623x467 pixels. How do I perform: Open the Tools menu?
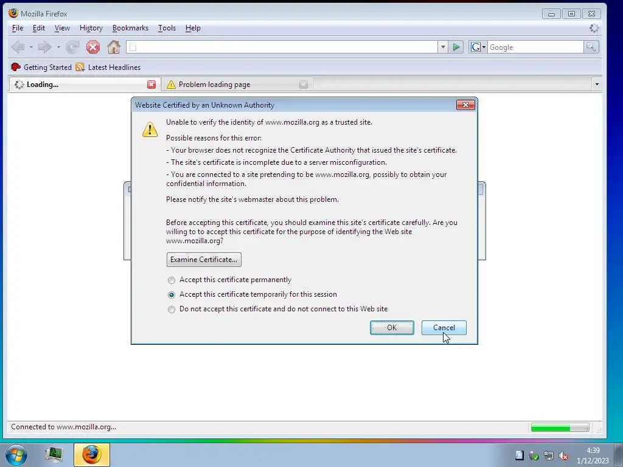point(167,28)
